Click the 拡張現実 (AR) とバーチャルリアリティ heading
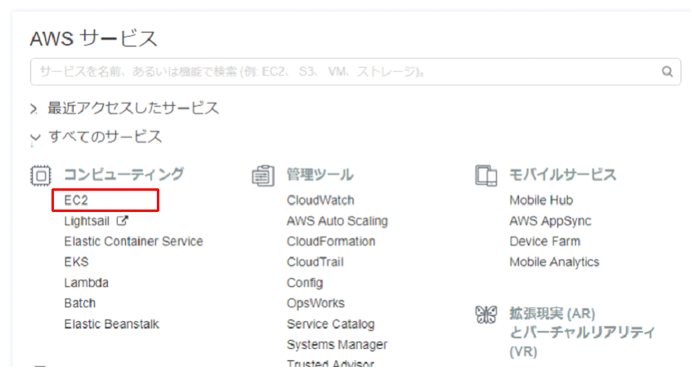Viewport: 692px width, 375px height. (582, 333)
